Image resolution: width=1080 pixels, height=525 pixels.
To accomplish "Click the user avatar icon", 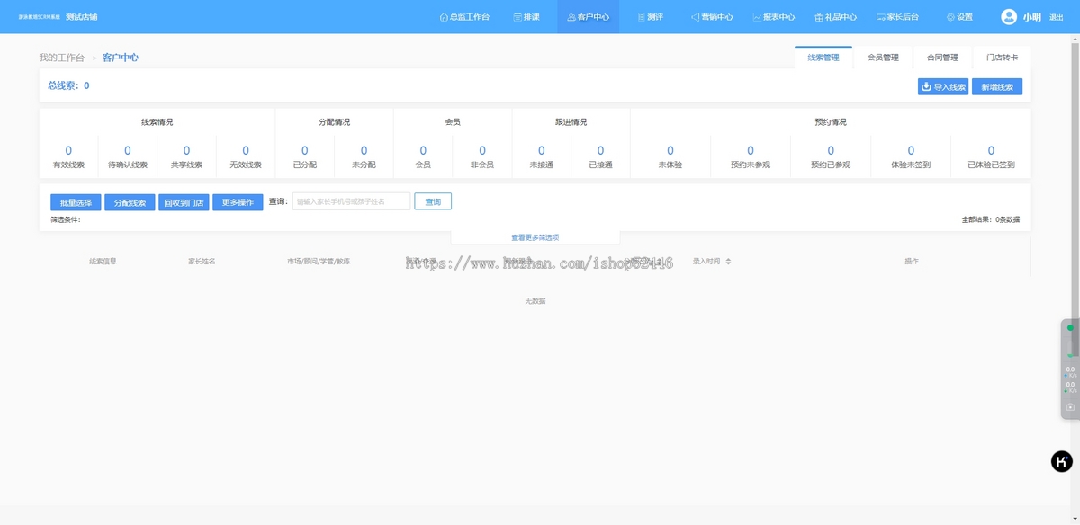I will pos(1009,17).
